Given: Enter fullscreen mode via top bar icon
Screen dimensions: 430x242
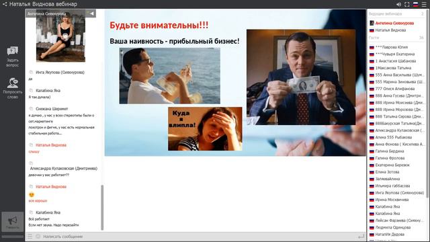Looking at the screenshot, I should click(407, 5).
